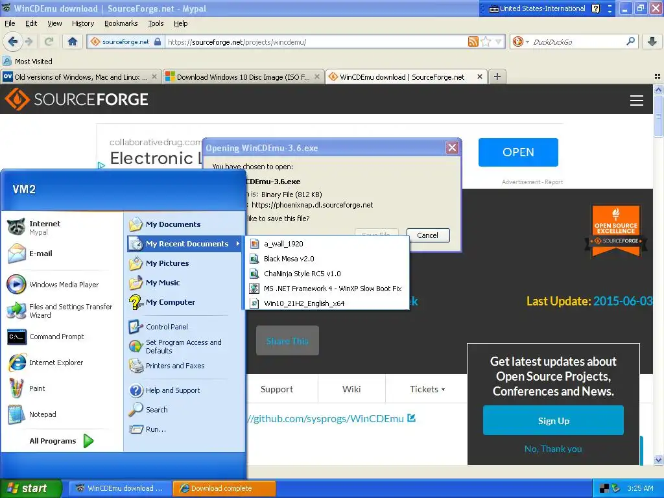This screenshot has width=664, height=498.
Task: Close the WinCDEmu download tab
Action: pyautogui.click(x=479, y=77)
